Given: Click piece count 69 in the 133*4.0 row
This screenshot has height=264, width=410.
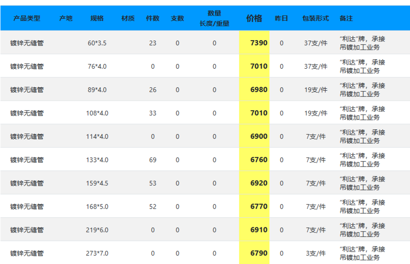Looking at the screenshot, I should [x=153, y=160].
